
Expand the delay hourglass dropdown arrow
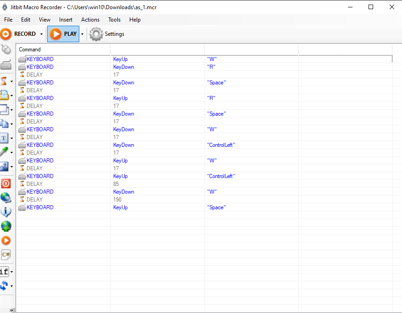(x=11, y=81)
